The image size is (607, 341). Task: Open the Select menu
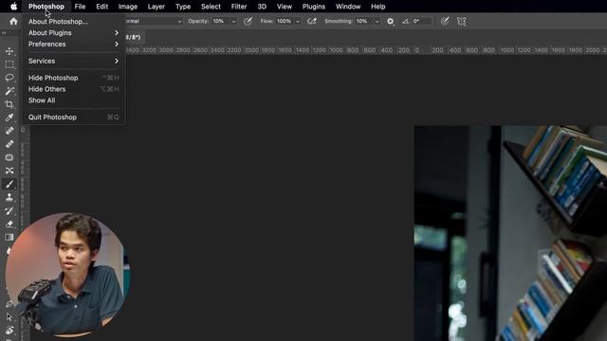(211, 7)
